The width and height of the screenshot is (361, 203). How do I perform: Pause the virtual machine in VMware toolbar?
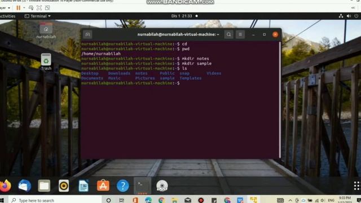pos(19,8)
